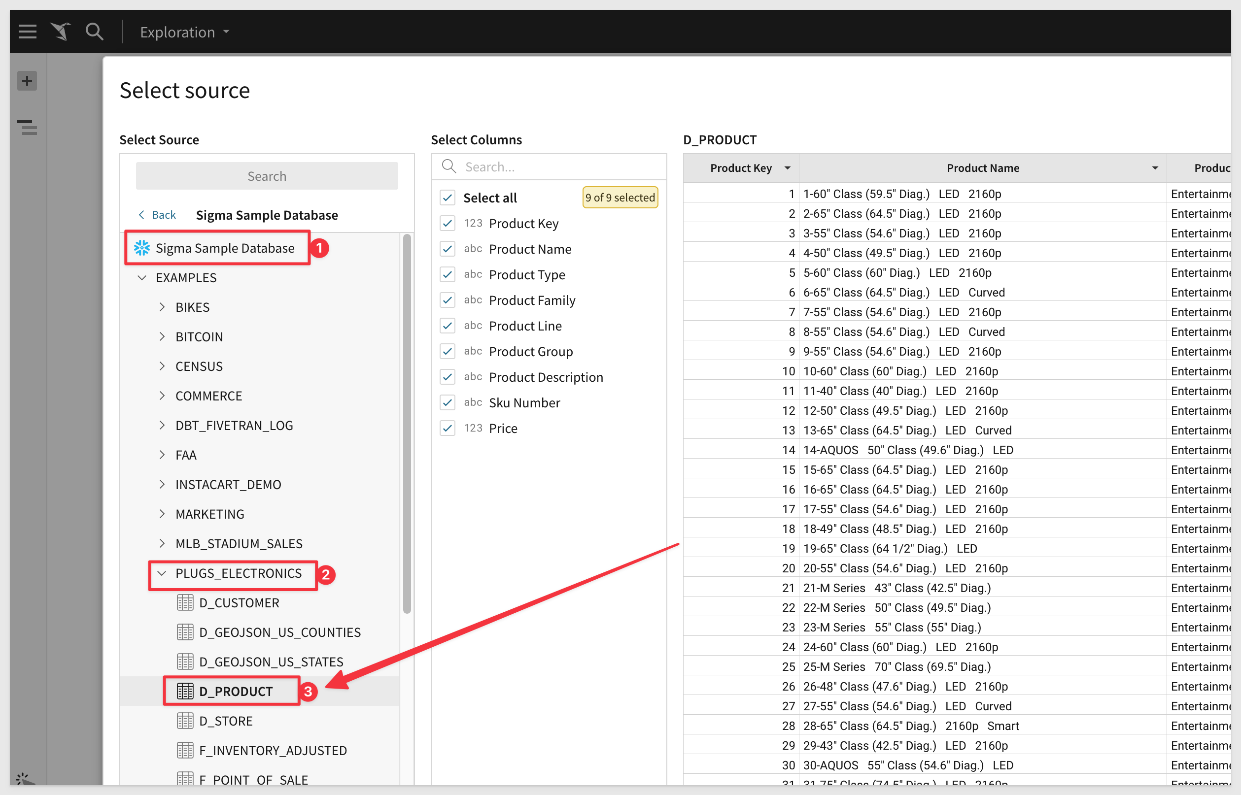
Task: Select the D_PRODUCT table
Action: (236, 691)
